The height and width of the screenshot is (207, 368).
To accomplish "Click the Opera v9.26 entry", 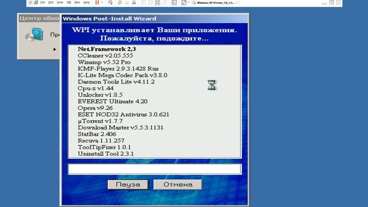I will tap(95, 108).
